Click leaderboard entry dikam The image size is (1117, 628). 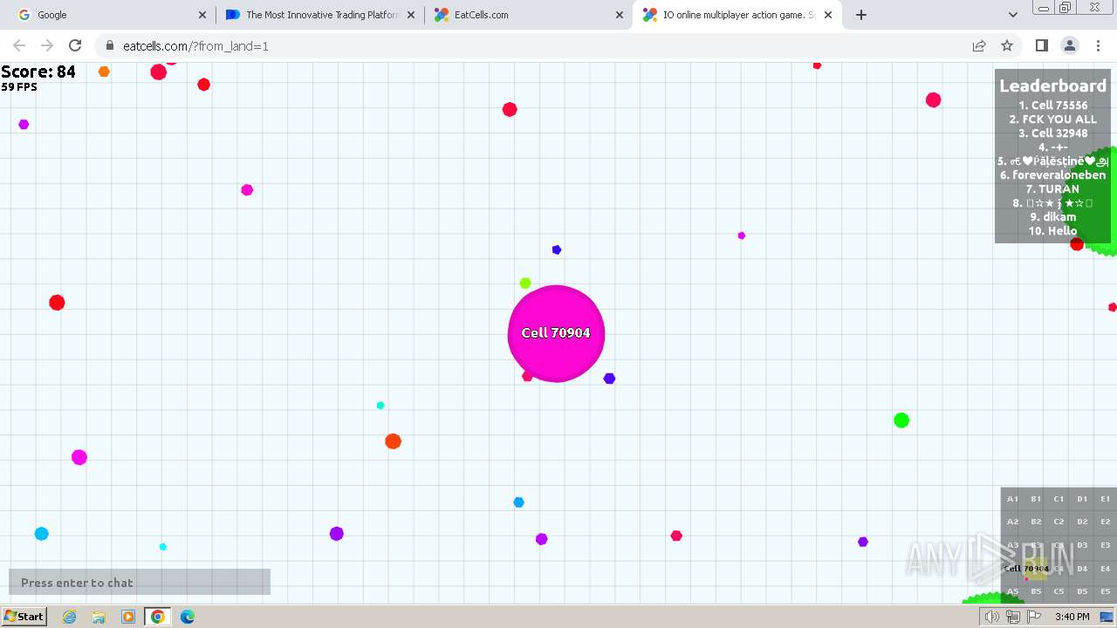click(x=1052, y=217)
